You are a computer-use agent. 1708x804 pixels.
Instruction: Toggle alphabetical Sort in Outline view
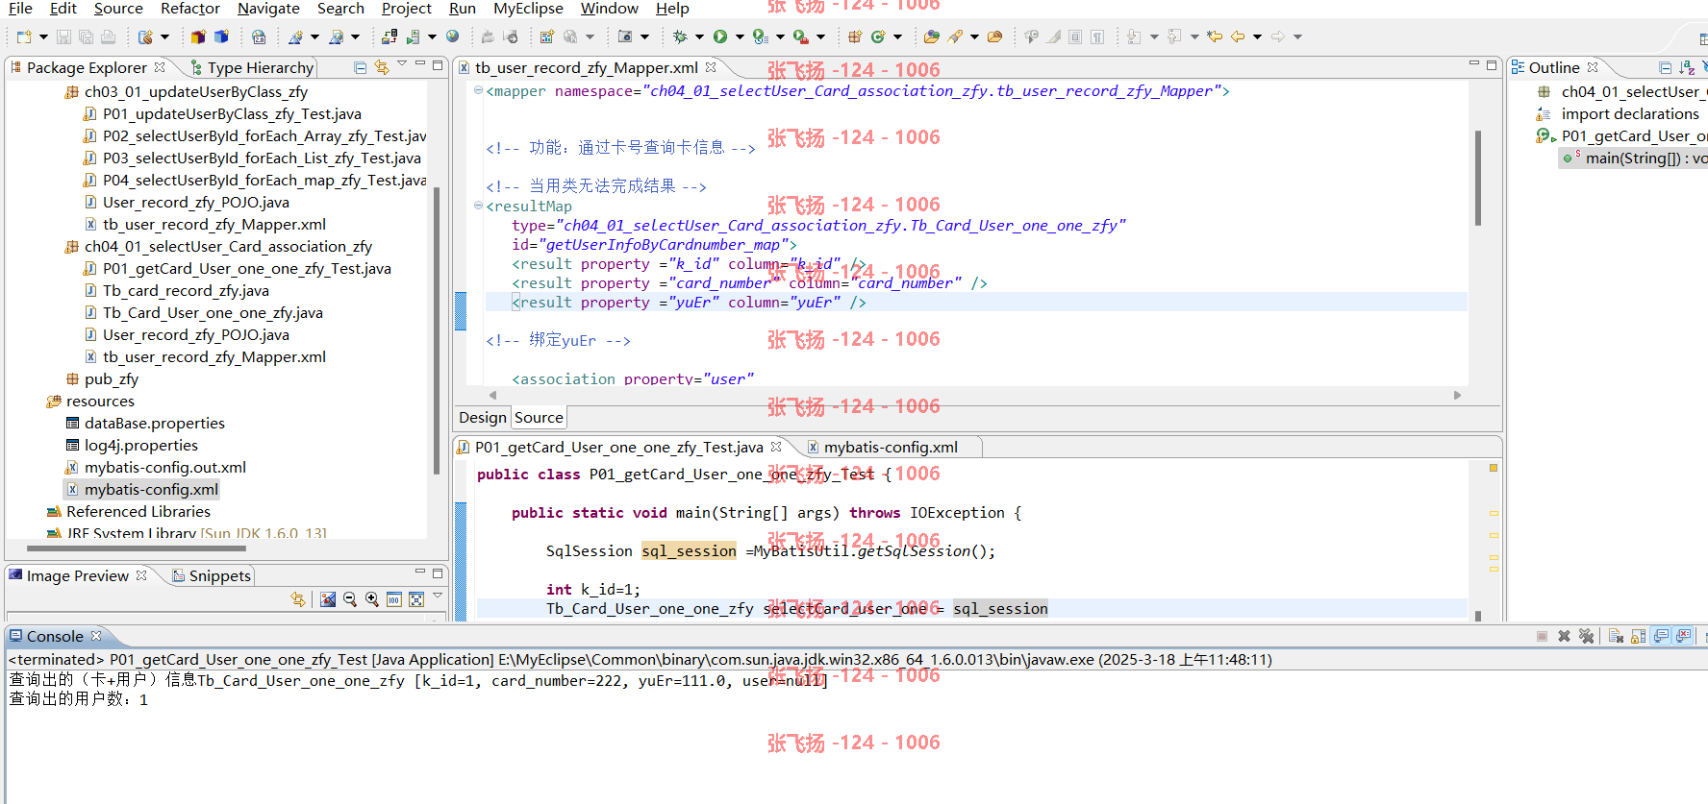coord(1687,67)
